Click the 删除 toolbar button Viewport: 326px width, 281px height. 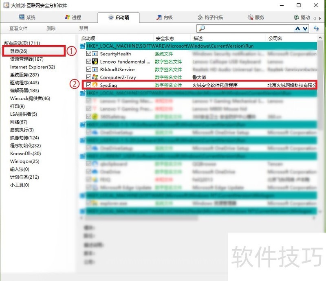pyautogui.click(x=51, y=28)
